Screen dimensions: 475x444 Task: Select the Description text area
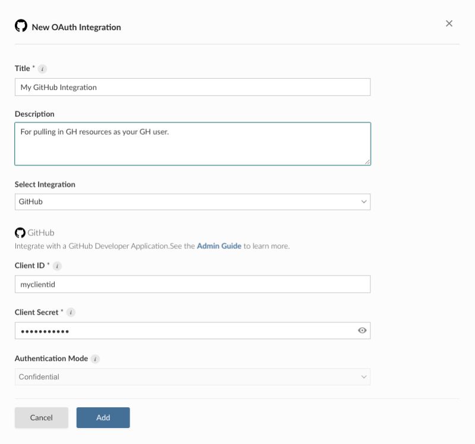[x=193, y=142]
